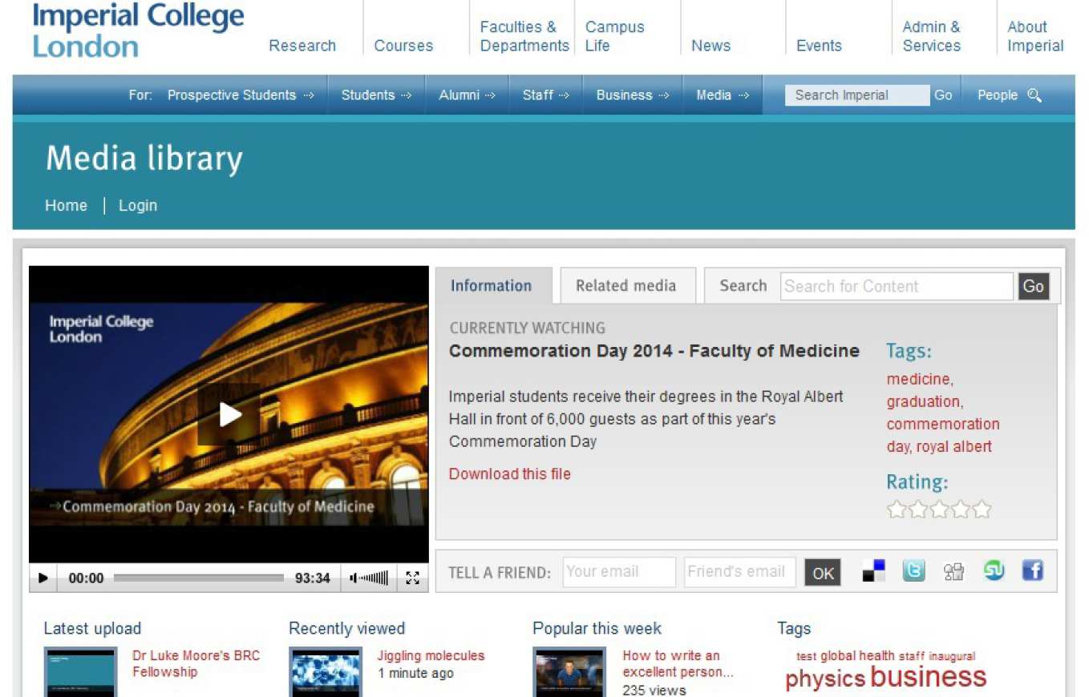This screenshot has height=697, width=1089.
Task: Share video on Twitter
Action: pyautogui.click(x=913, y=571)
